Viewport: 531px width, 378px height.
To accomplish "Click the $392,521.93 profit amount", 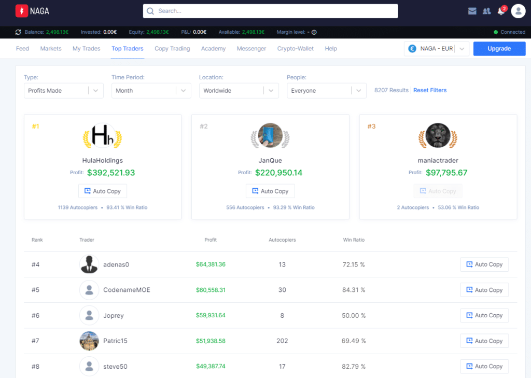I will click(111, 173).
